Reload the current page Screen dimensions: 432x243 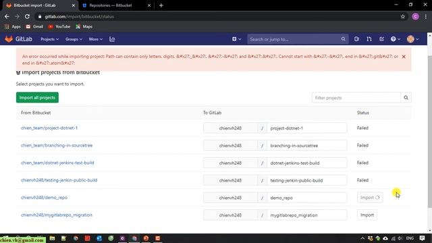pos(27,16)
